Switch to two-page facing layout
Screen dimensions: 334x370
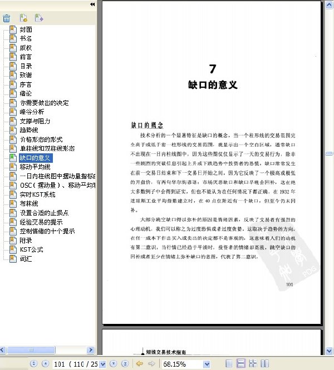coord(265,363)
